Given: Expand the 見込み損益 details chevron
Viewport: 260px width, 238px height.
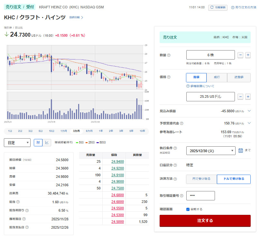Looking at the screenshot, I should (x=249, y=111).
